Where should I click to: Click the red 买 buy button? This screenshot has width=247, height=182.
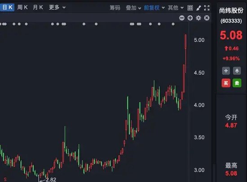(226, 83)
